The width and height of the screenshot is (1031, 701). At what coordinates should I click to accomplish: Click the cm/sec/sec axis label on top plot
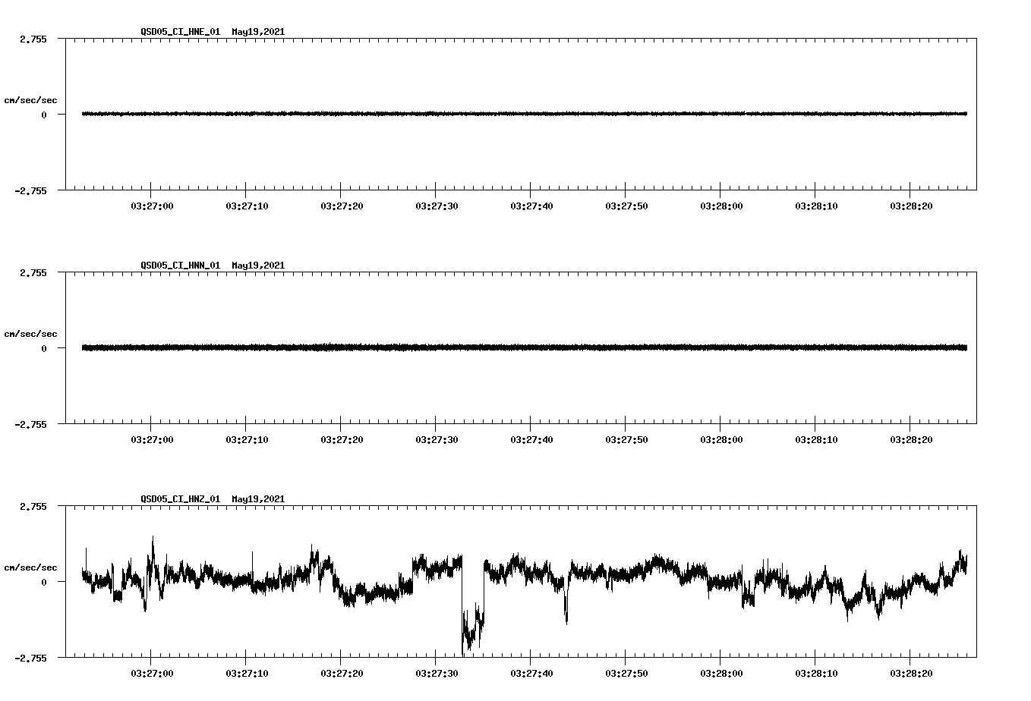pos(32,100)
